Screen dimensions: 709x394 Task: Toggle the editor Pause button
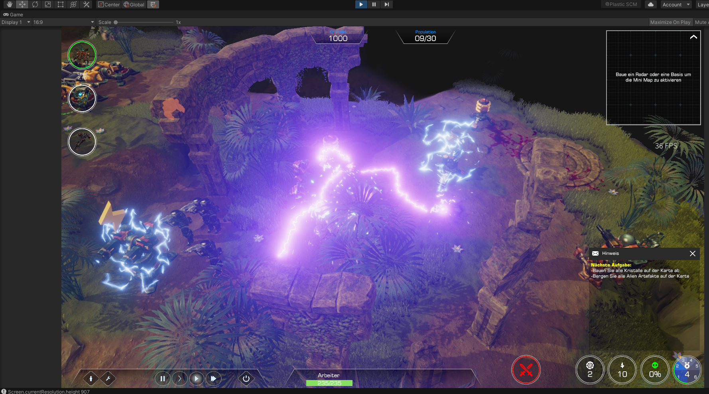(374, 4)
